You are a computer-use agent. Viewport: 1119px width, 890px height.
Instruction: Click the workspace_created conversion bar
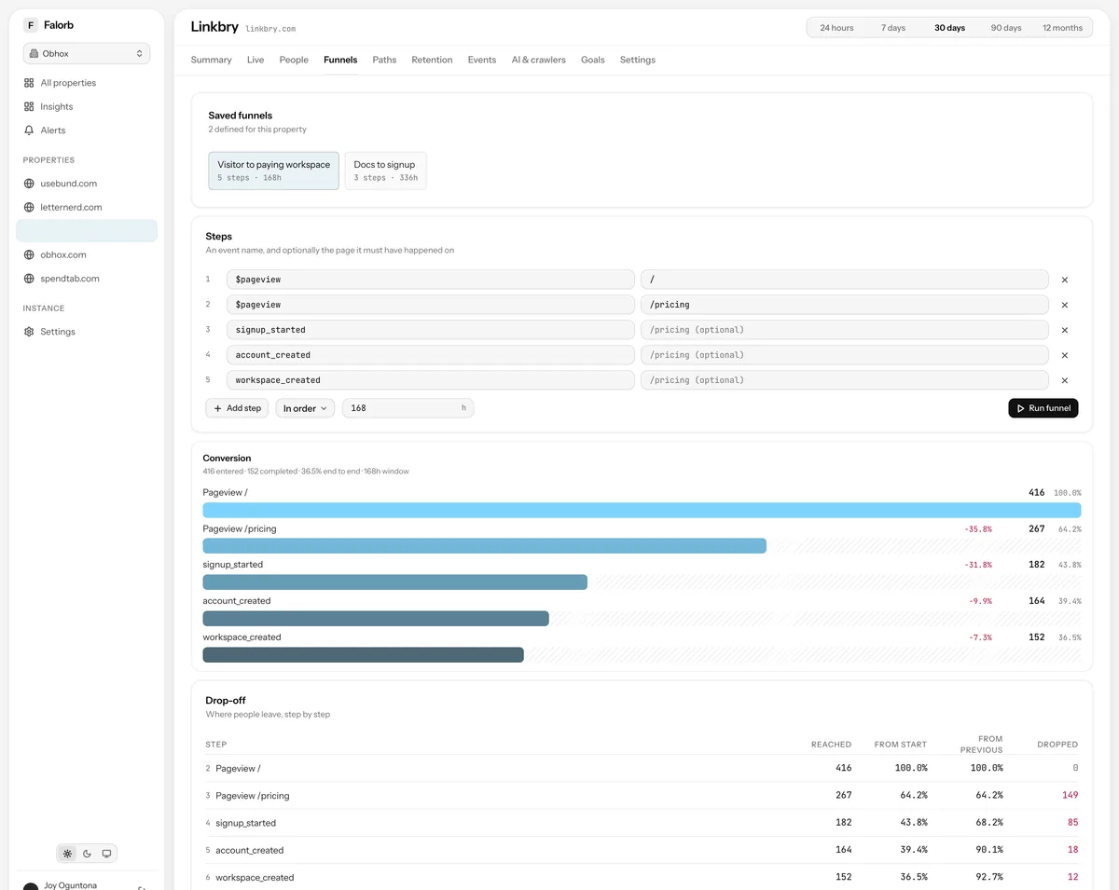[364, 655]
